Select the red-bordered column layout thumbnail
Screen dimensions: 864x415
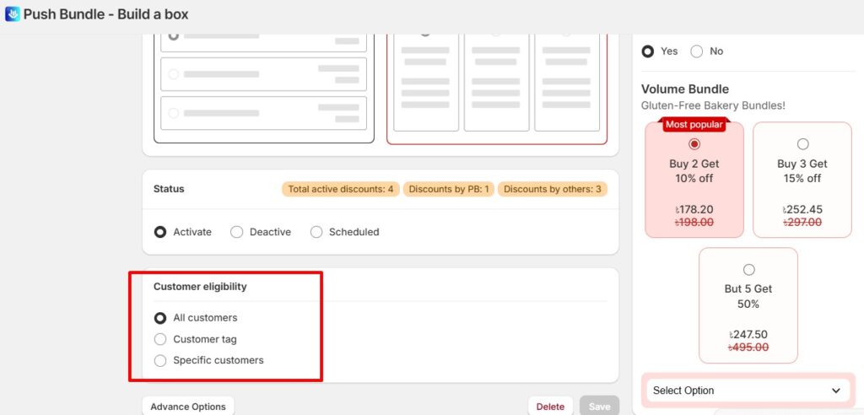tap(497, 89)
